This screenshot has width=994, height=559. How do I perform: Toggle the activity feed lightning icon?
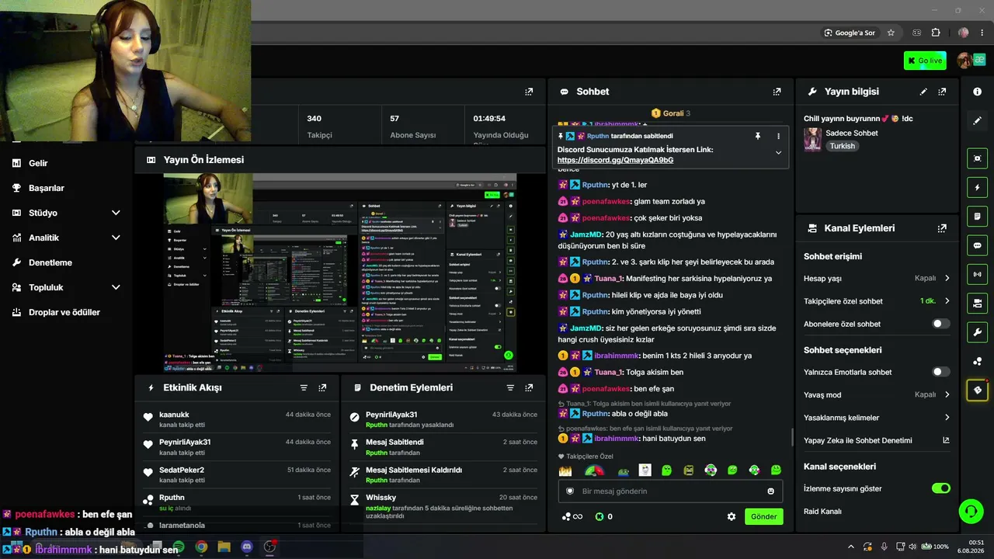[977, 187]
